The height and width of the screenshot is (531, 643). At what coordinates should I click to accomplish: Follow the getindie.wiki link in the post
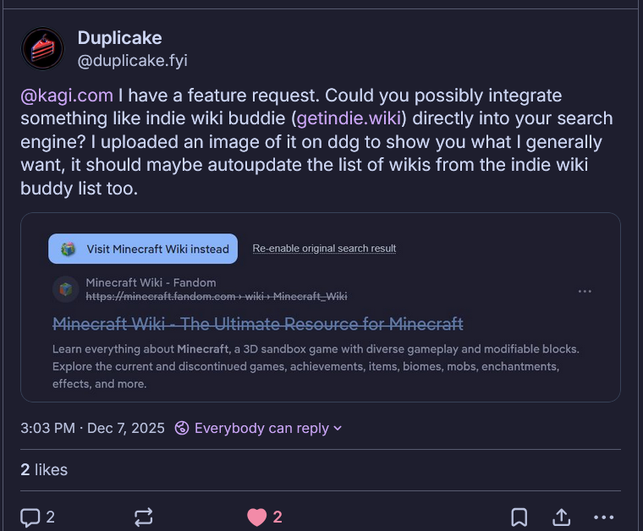[x=348, y=118]
